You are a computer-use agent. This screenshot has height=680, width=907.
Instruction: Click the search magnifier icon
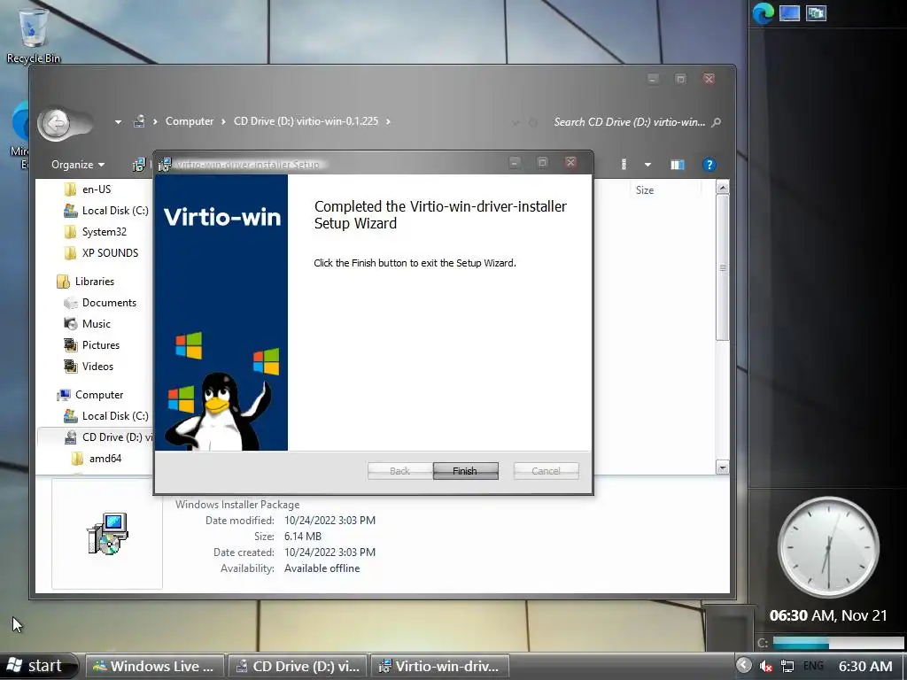(716, 122)
